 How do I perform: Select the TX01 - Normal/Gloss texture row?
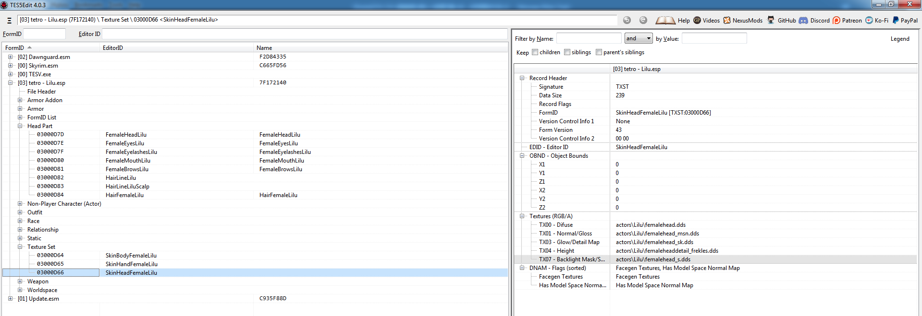click(715, 234)
